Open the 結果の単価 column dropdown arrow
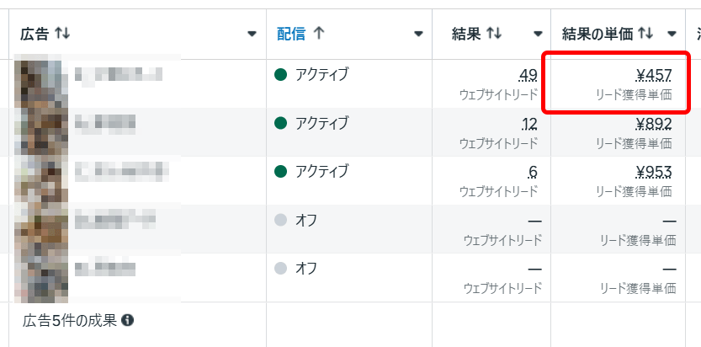Viewport: 701px width, 347px height. [672, 34]
